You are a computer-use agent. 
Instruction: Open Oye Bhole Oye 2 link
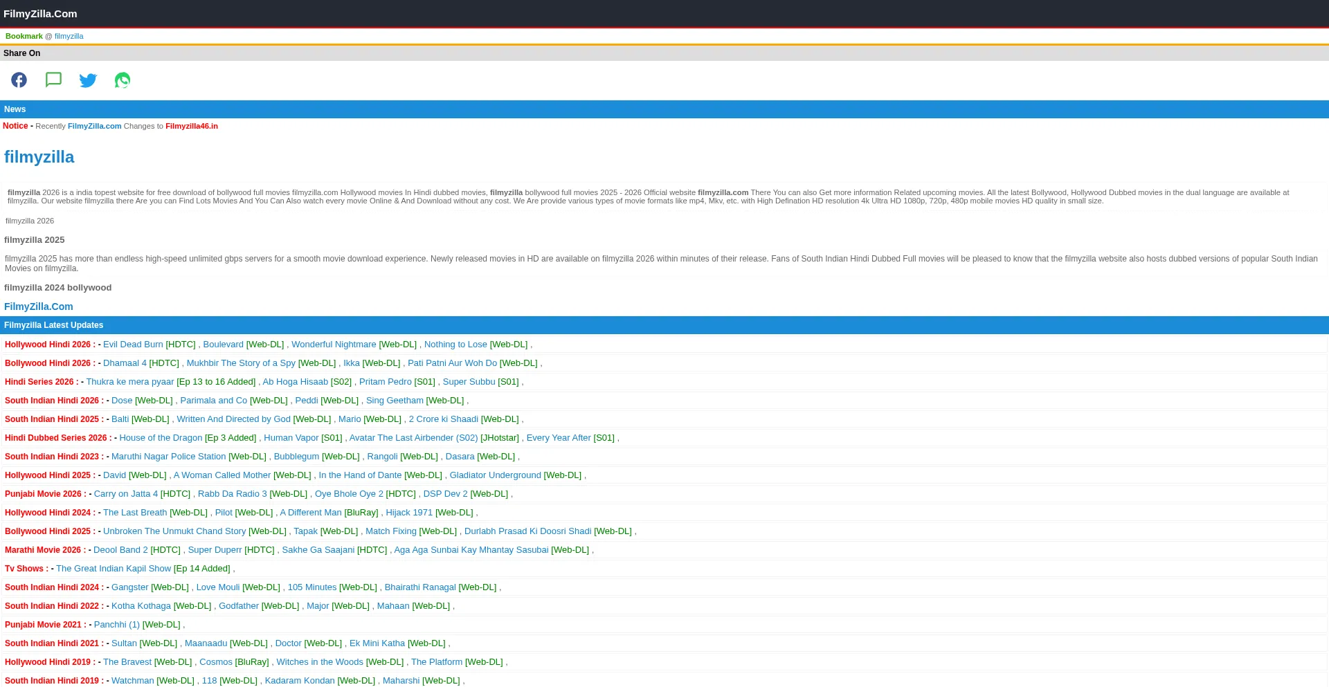click(x=349, y=494)
